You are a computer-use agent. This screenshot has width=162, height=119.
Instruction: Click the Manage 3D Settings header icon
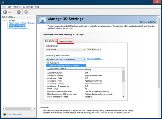[x=43, y=21]
